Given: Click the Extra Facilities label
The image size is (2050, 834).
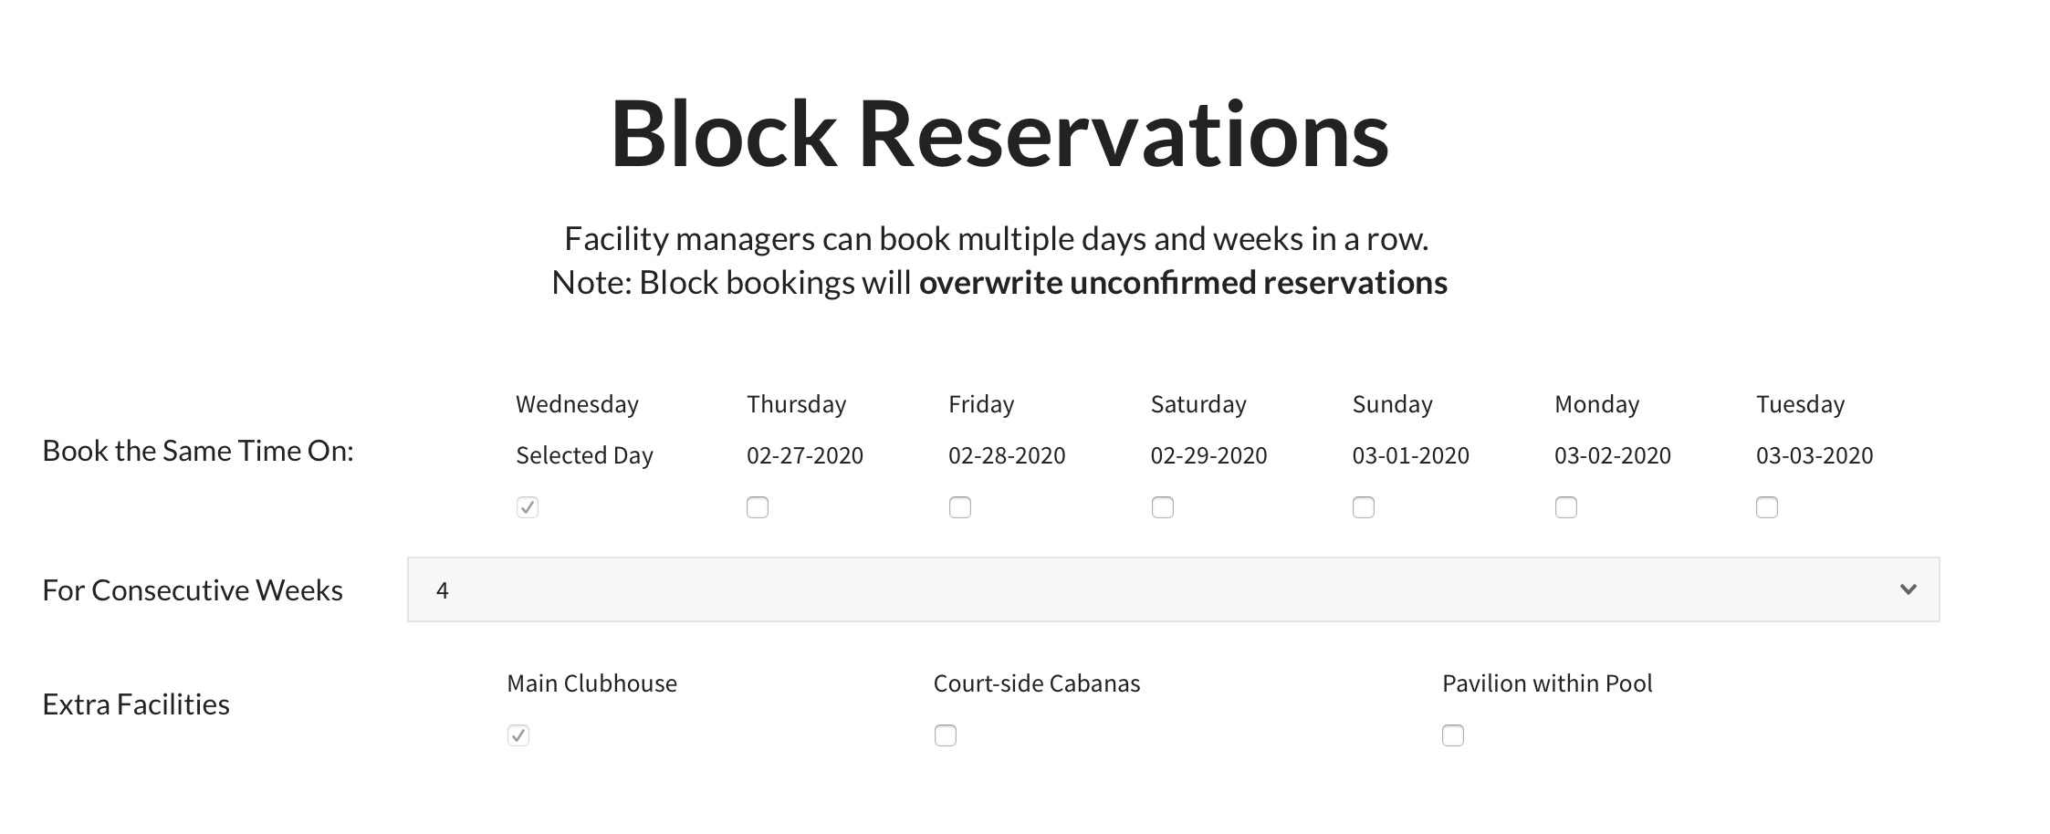Looking at the screenshot, I should (136, 704).
